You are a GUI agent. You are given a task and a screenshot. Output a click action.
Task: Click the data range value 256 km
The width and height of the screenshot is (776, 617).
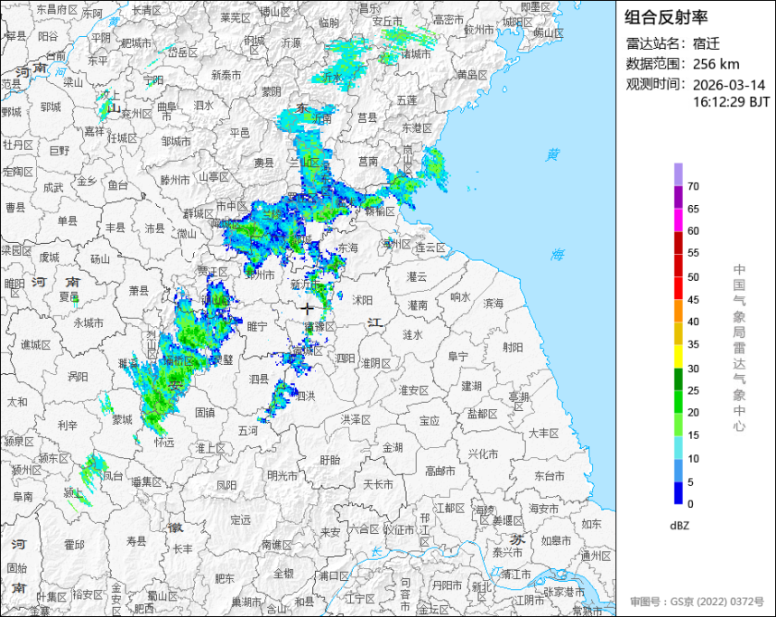(x=716, y=64)
